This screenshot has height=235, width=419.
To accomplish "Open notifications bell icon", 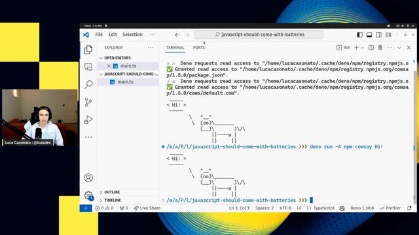I will coord(409,208).
